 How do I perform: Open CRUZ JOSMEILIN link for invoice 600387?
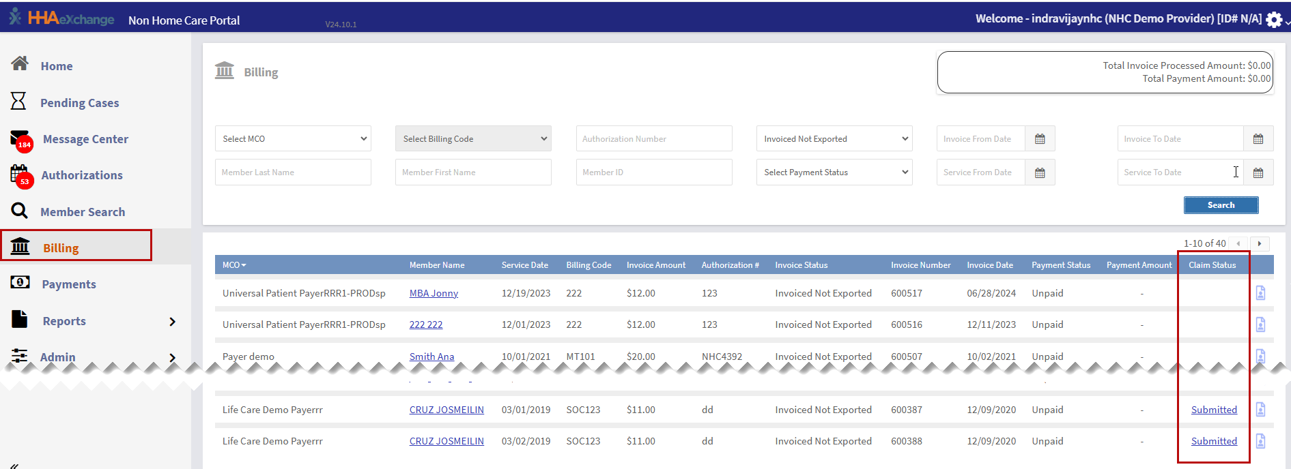tap(446, 410)
